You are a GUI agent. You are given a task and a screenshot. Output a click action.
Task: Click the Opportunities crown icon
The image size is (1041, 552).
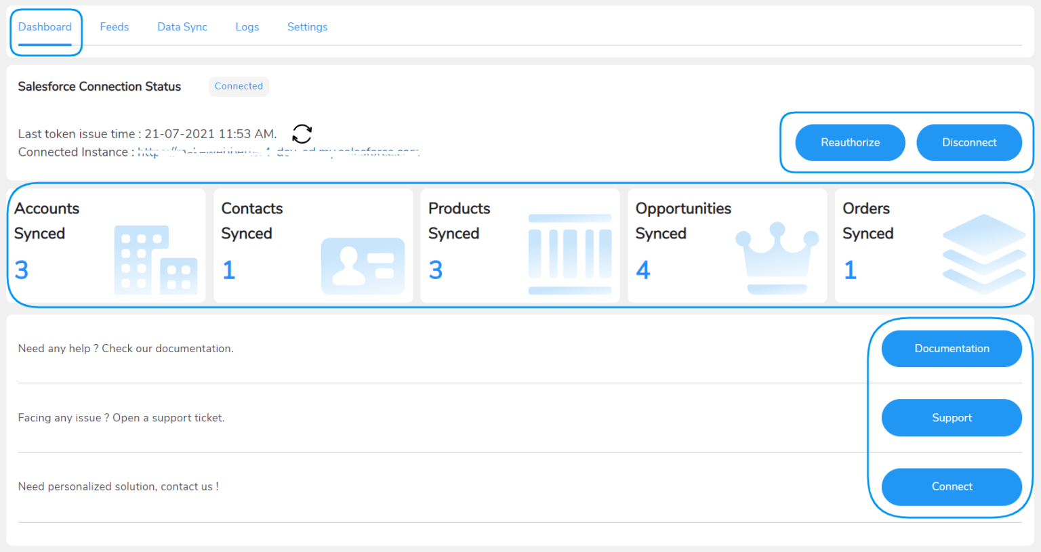click(x=777, y=257)
